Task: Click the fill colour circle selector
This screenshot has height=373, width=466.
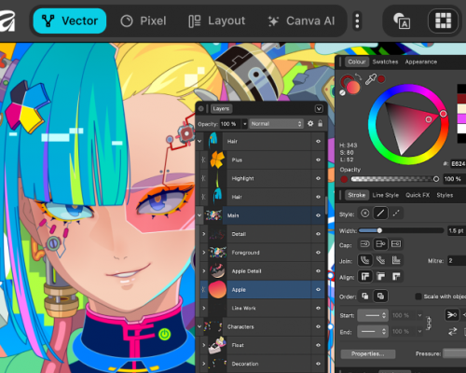Action: point(353,88)
